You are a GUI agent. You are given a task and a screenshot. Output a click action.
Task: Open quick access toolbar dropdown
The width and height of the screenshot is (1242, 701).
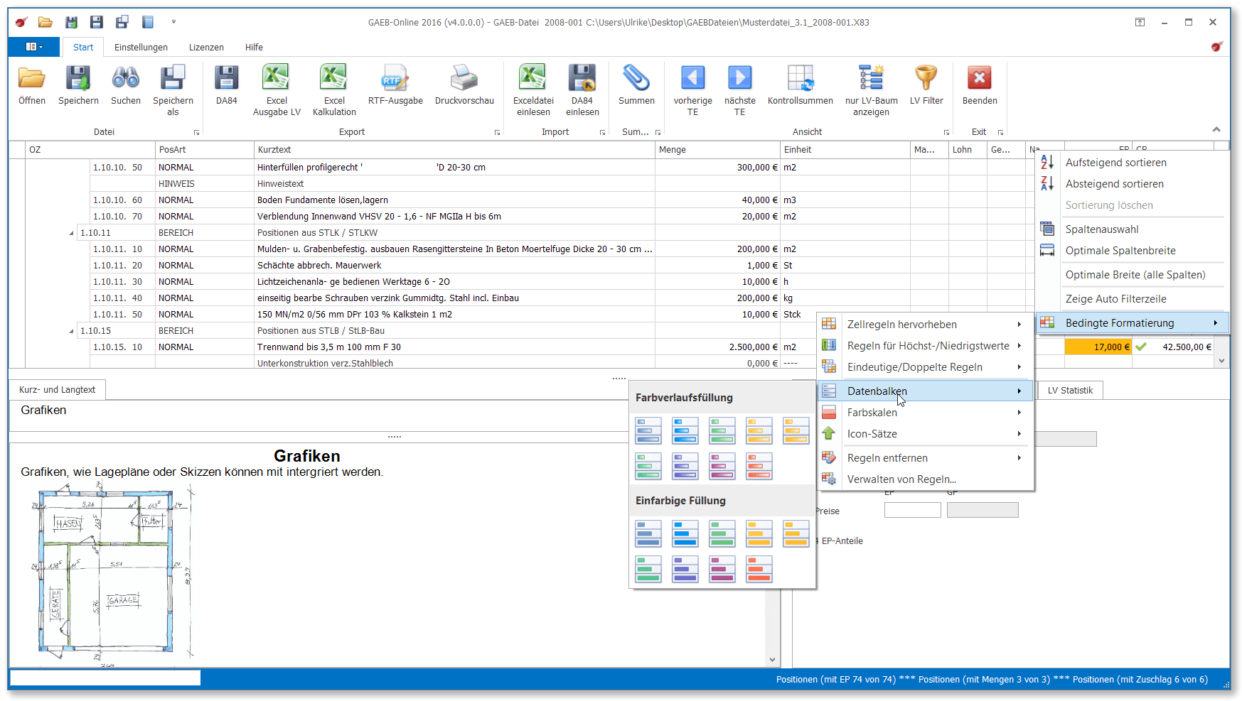(x=173, y=22)
